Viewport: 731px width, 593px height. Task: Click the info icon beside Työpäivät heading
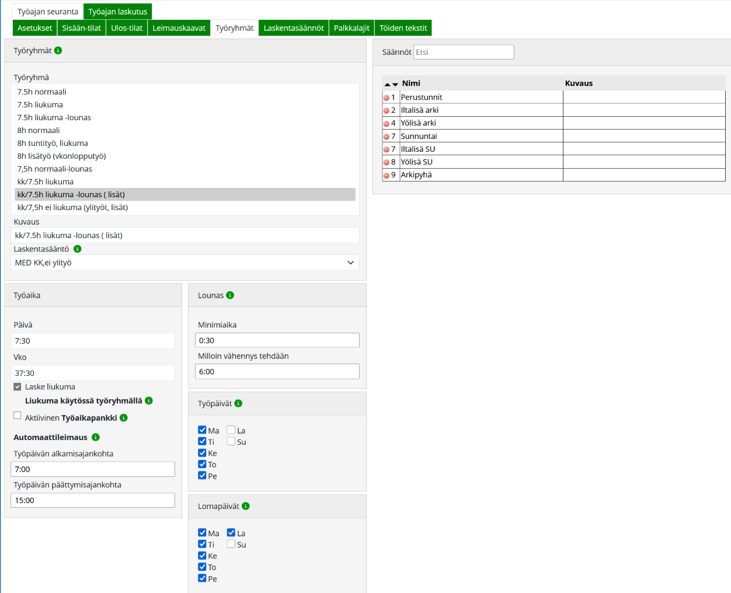[238, 404]
